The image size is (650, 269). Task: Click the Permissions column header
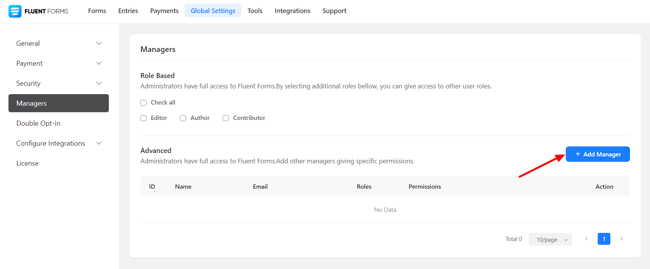(425, 186)
